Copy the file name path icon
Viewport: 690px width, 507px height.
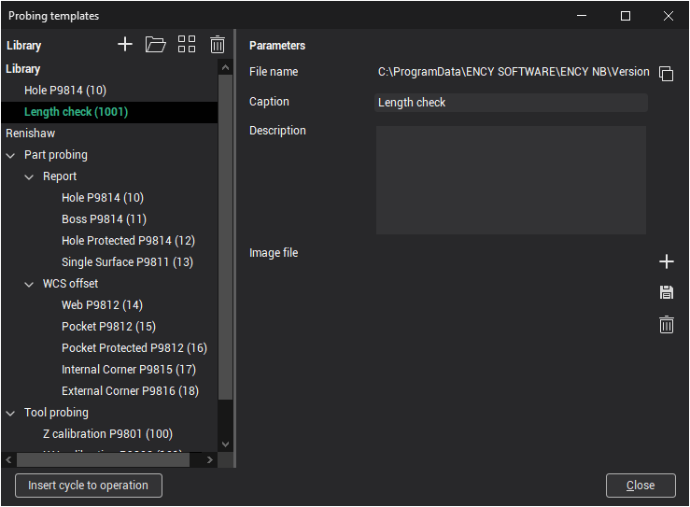(x=666, y=73)
